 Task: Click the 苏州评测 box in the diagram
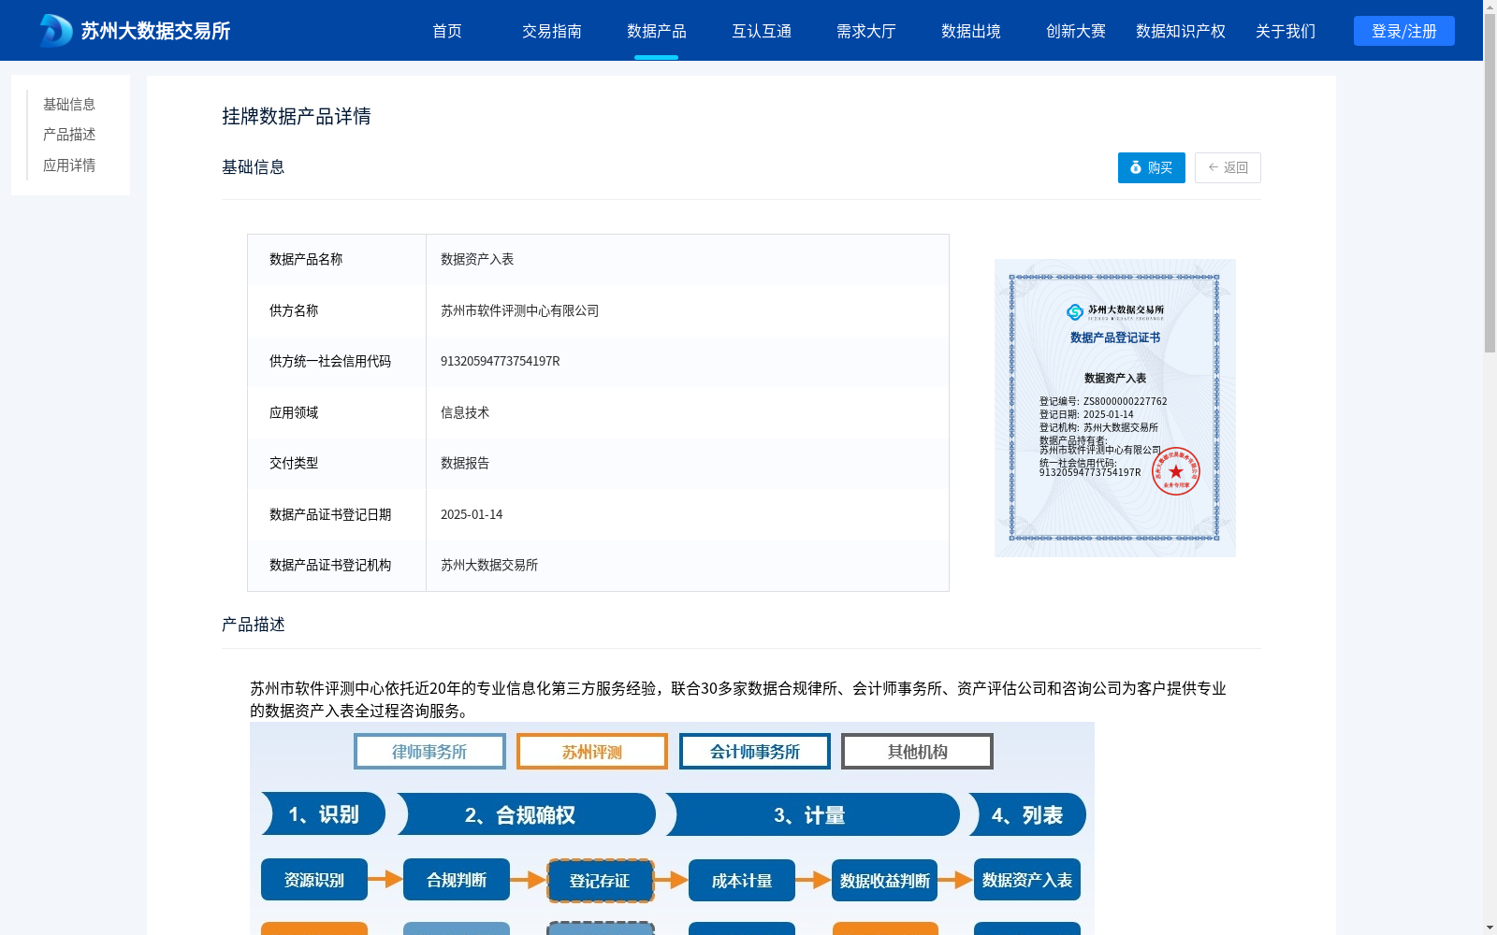(592, 752)
